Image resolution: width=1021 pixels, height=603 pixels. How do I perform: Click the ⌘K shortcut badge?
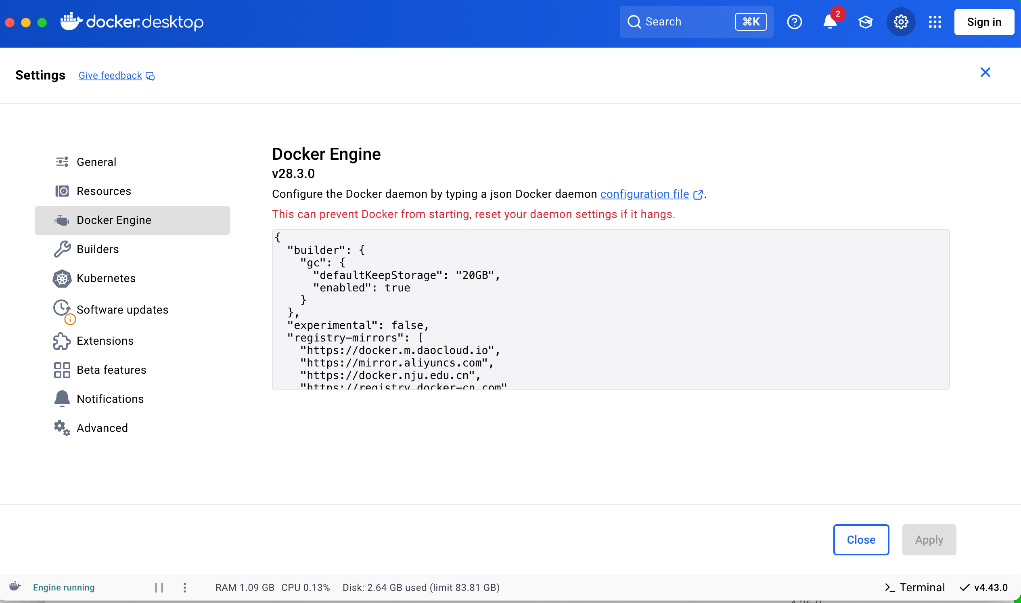(x=751, y=21)
